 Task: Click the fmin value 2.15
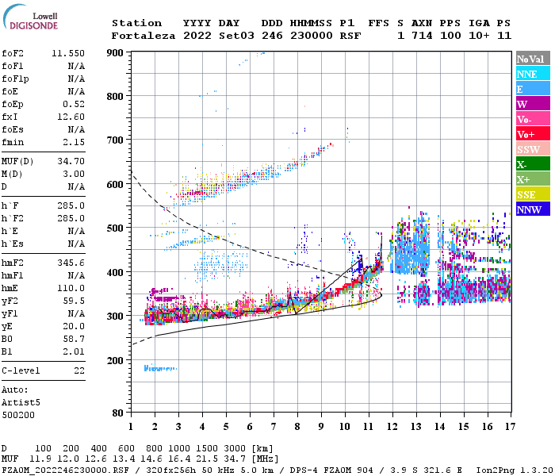tap(74, 142)
